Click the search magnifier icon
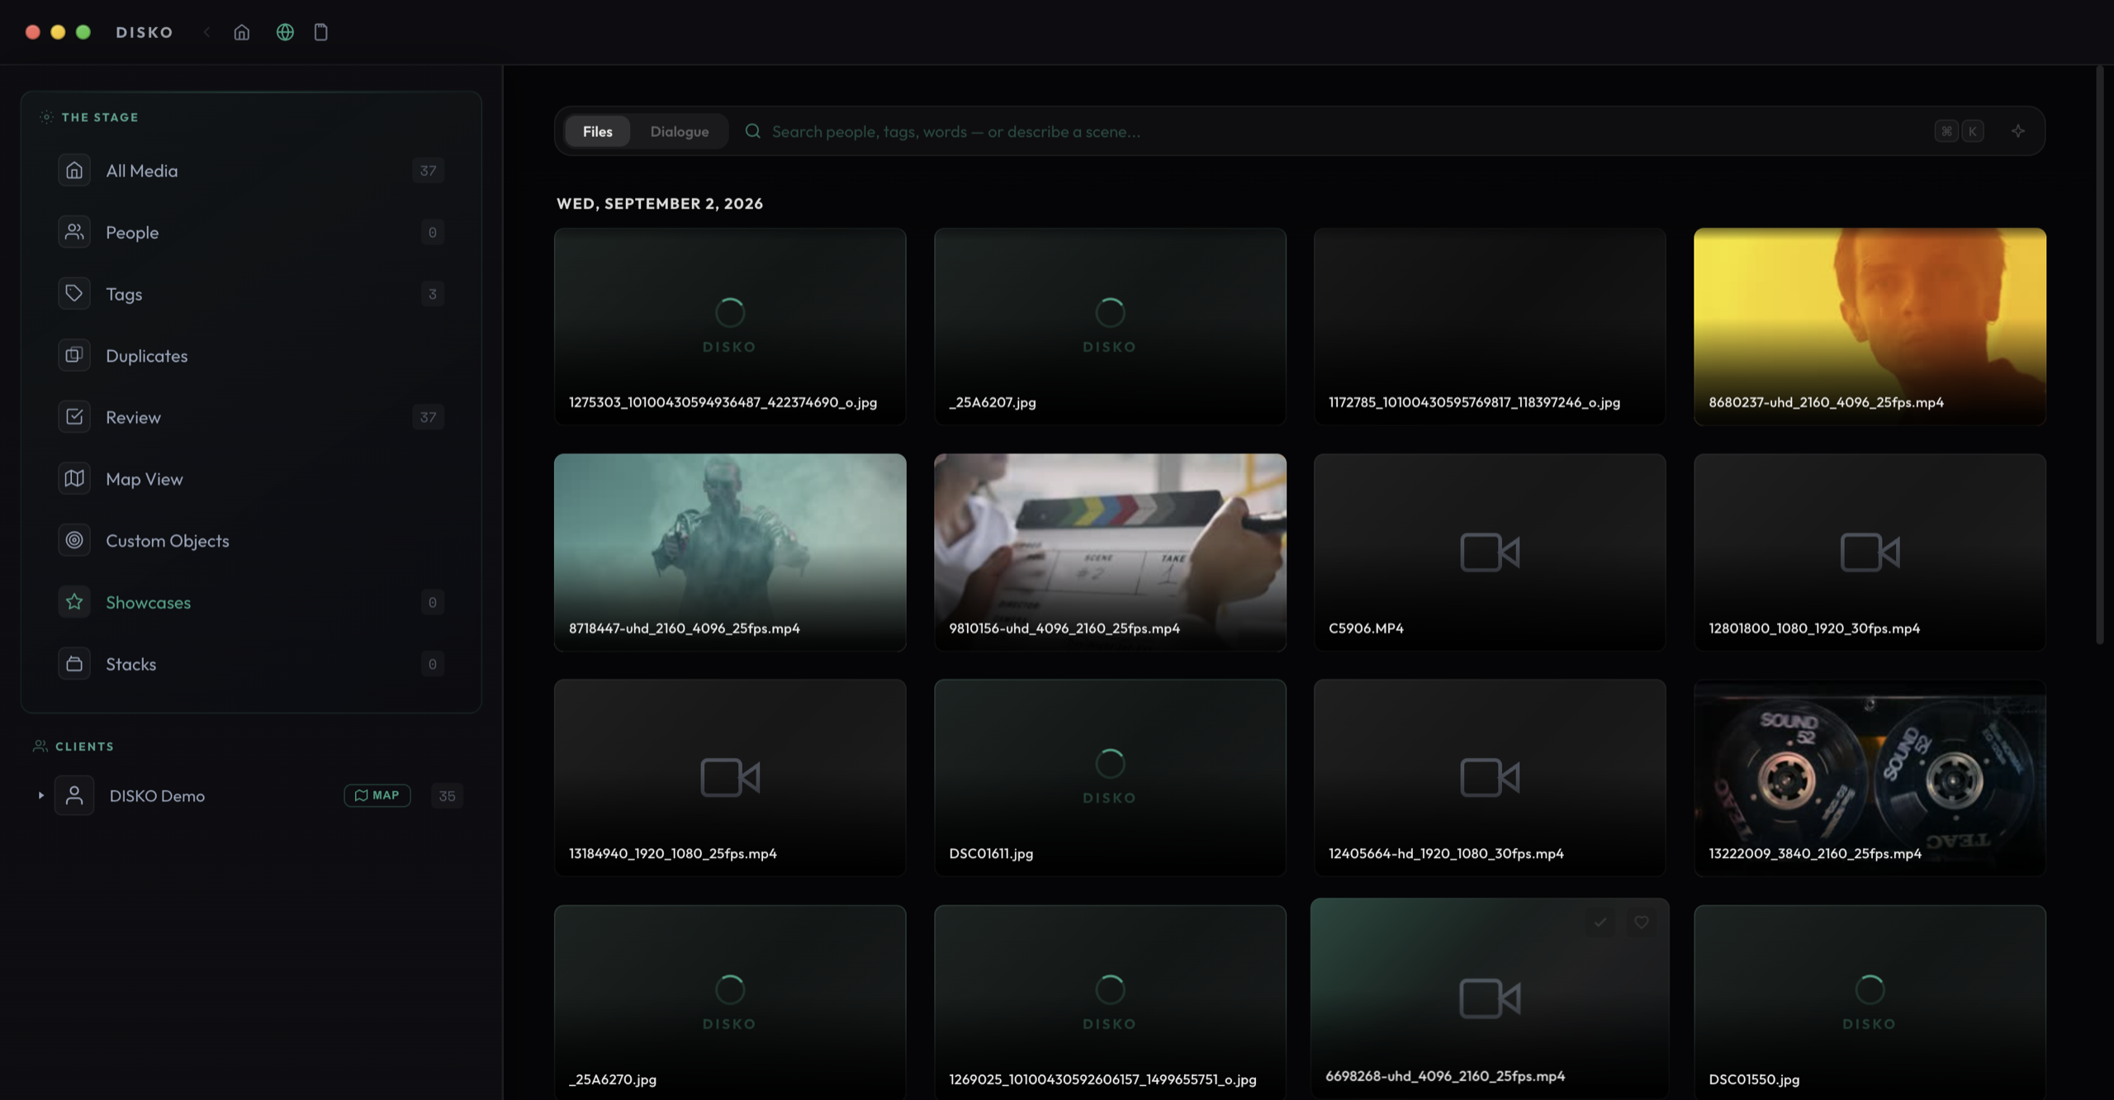Image resolution: width=2114 pixels, height=1100 pixels. (752, 131)
